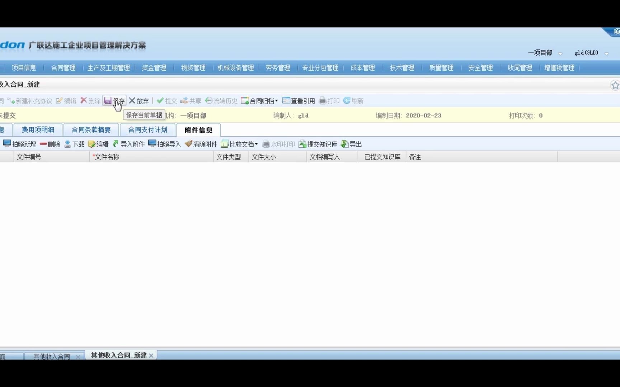Select 附件信息 tab
This screenshot has width=620, height=387.
pyautogui.click(x=198, y=130)
